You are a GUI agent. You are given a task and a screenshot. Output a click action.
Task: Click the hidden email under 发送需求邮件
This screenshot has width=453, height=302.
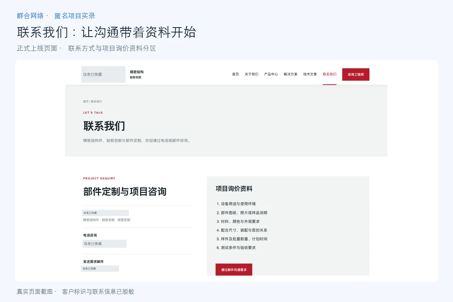click(100, 269)
